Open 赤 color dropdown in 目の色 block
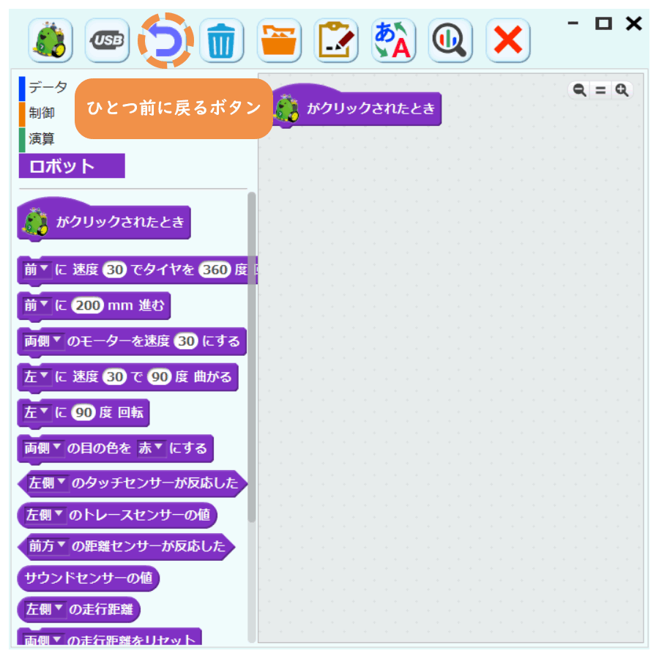Image resolution: width=659 pixels, height=659 pixels. coord(151,448)
